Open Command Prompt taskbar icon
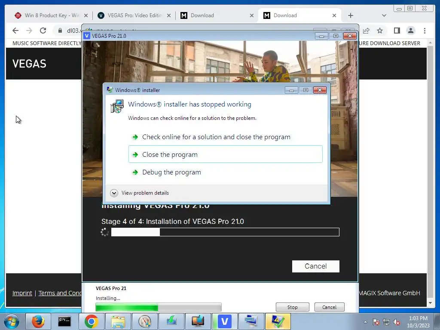 click(64, 321)
